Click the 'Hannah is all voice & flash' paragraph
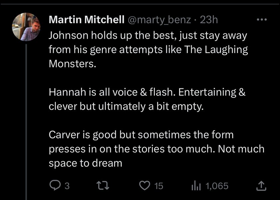 tap(146, 100)
